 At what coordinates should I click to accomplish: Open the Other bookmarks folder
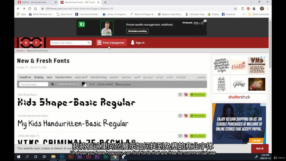point(259,14)
